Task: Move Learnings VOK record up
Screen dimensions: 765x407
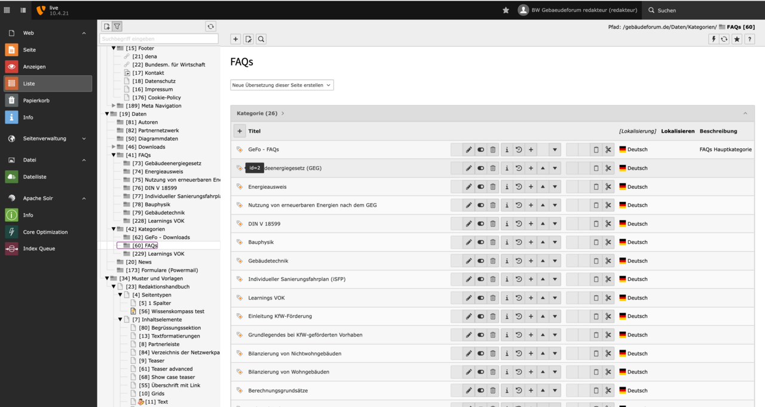Action: (x=543, y=298)
